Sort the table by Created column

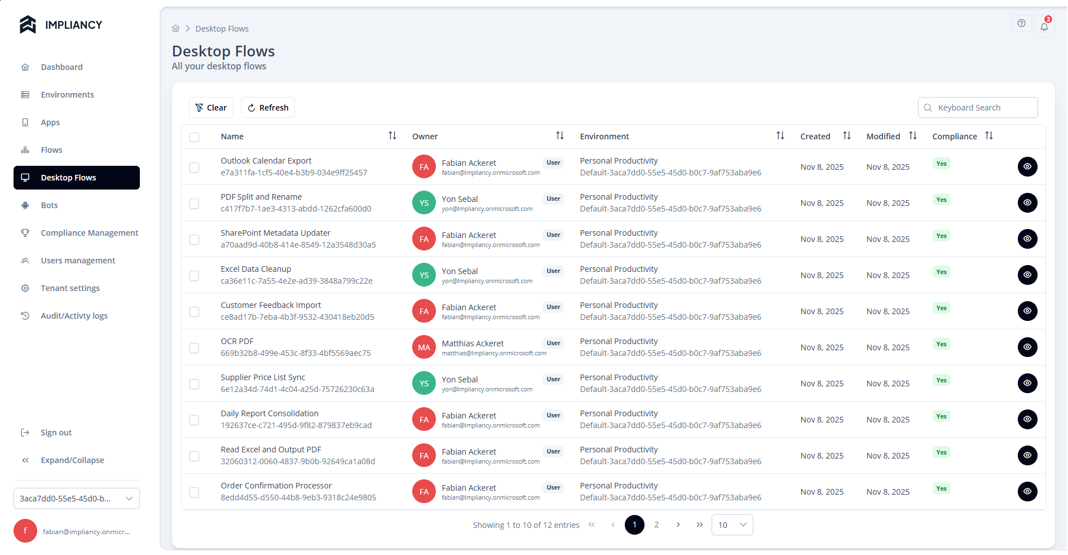846,135
